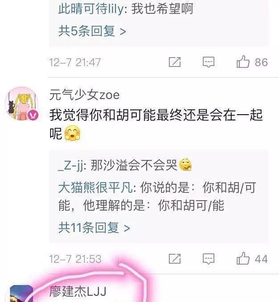Open 元气少女zoe's profile avatar
Image resolution: width=279 pixels, height=302 pixels.
pyautogui.click(x=22, y=104)
